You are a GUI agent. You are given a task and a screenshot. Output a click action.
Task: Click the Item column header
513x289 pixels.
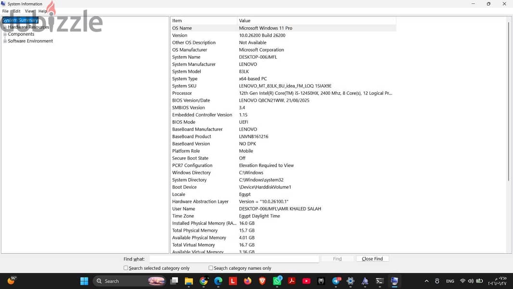pos(204,21)
